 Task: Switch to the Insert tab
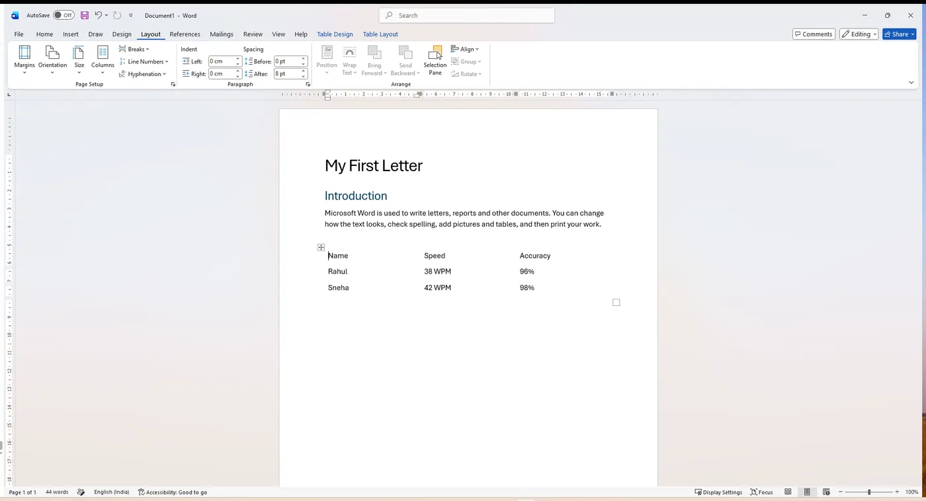coord(71,34)
